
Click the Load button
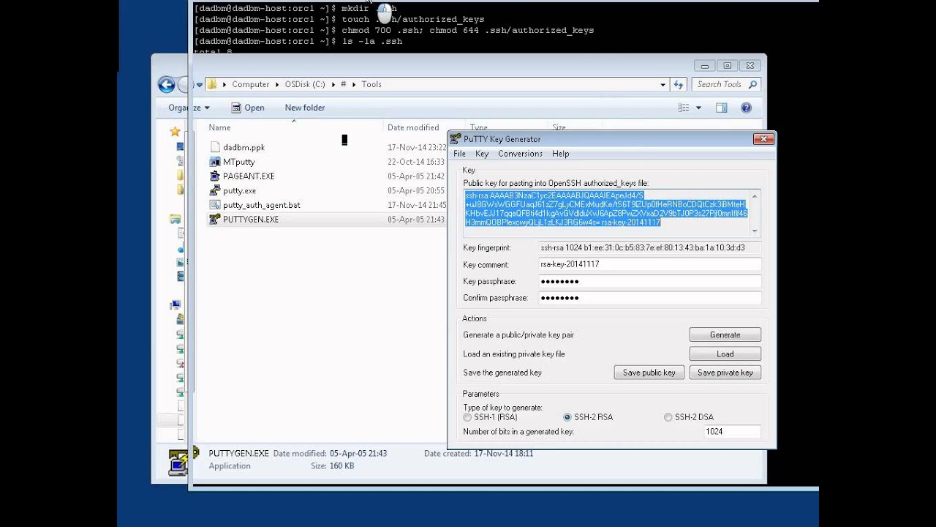click(x=725, y=354)
